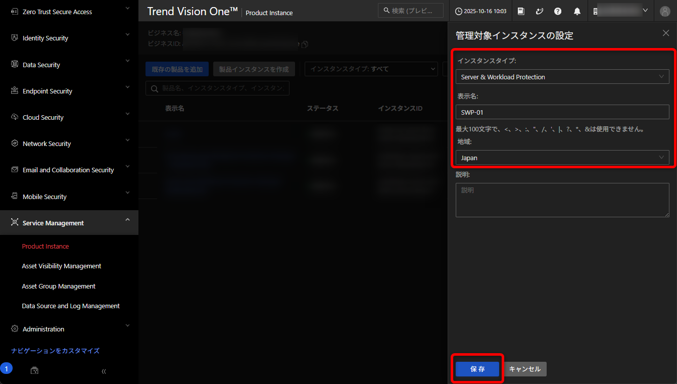Expand the Data Security chevron
677x384 pixels.
(127, 61)
